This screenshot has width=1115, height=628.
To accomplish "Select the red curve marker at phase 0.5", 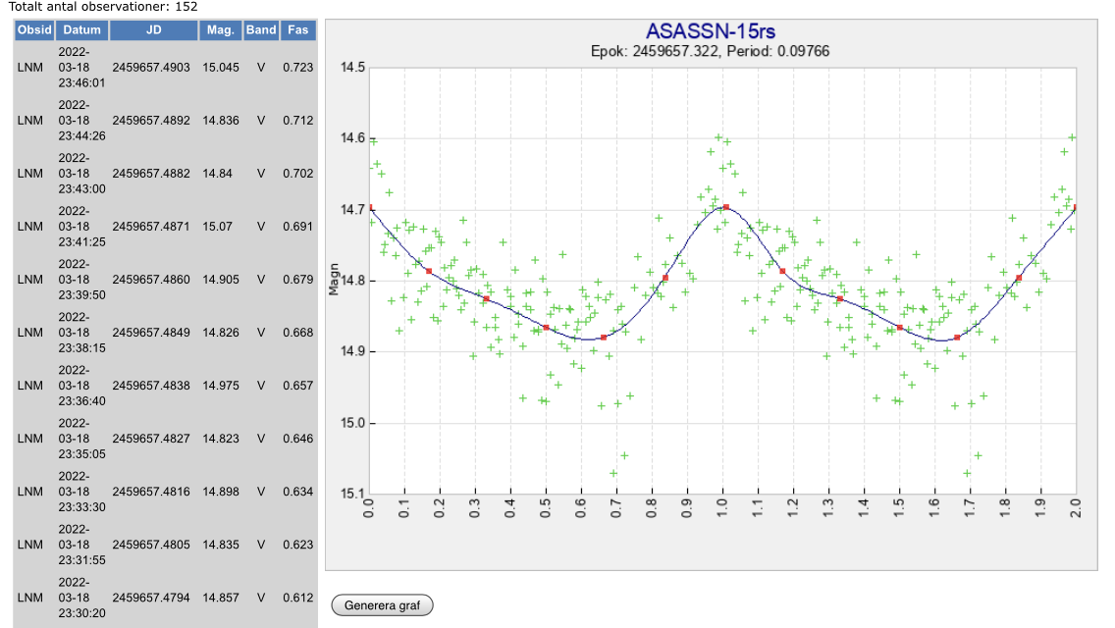I will (x=546, y=327).
